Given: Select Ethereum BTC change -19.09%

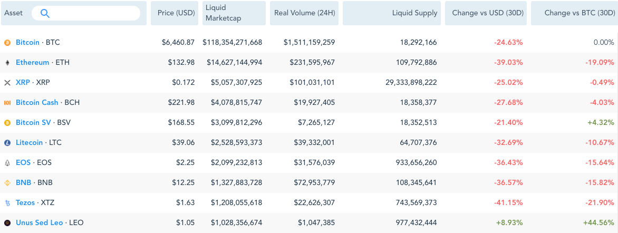Looking at the screenshot, I should click(x=601, y=62).
